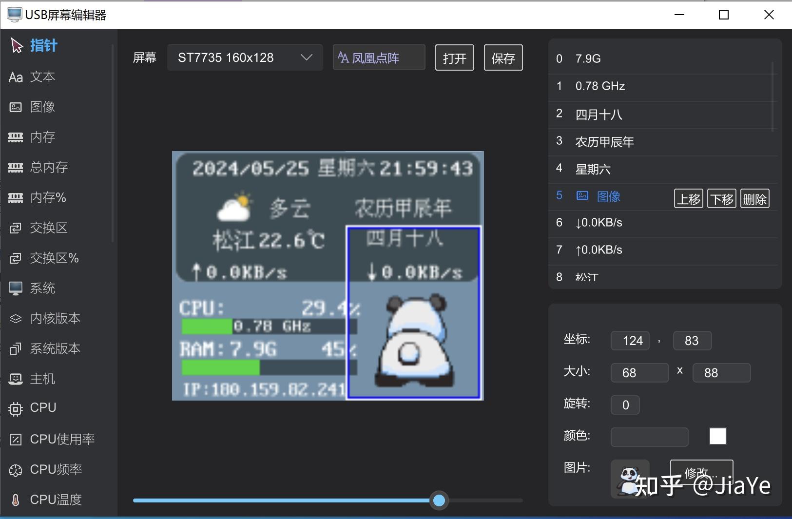Click the left tool panel scrollbar

click(x=113, y=143)
